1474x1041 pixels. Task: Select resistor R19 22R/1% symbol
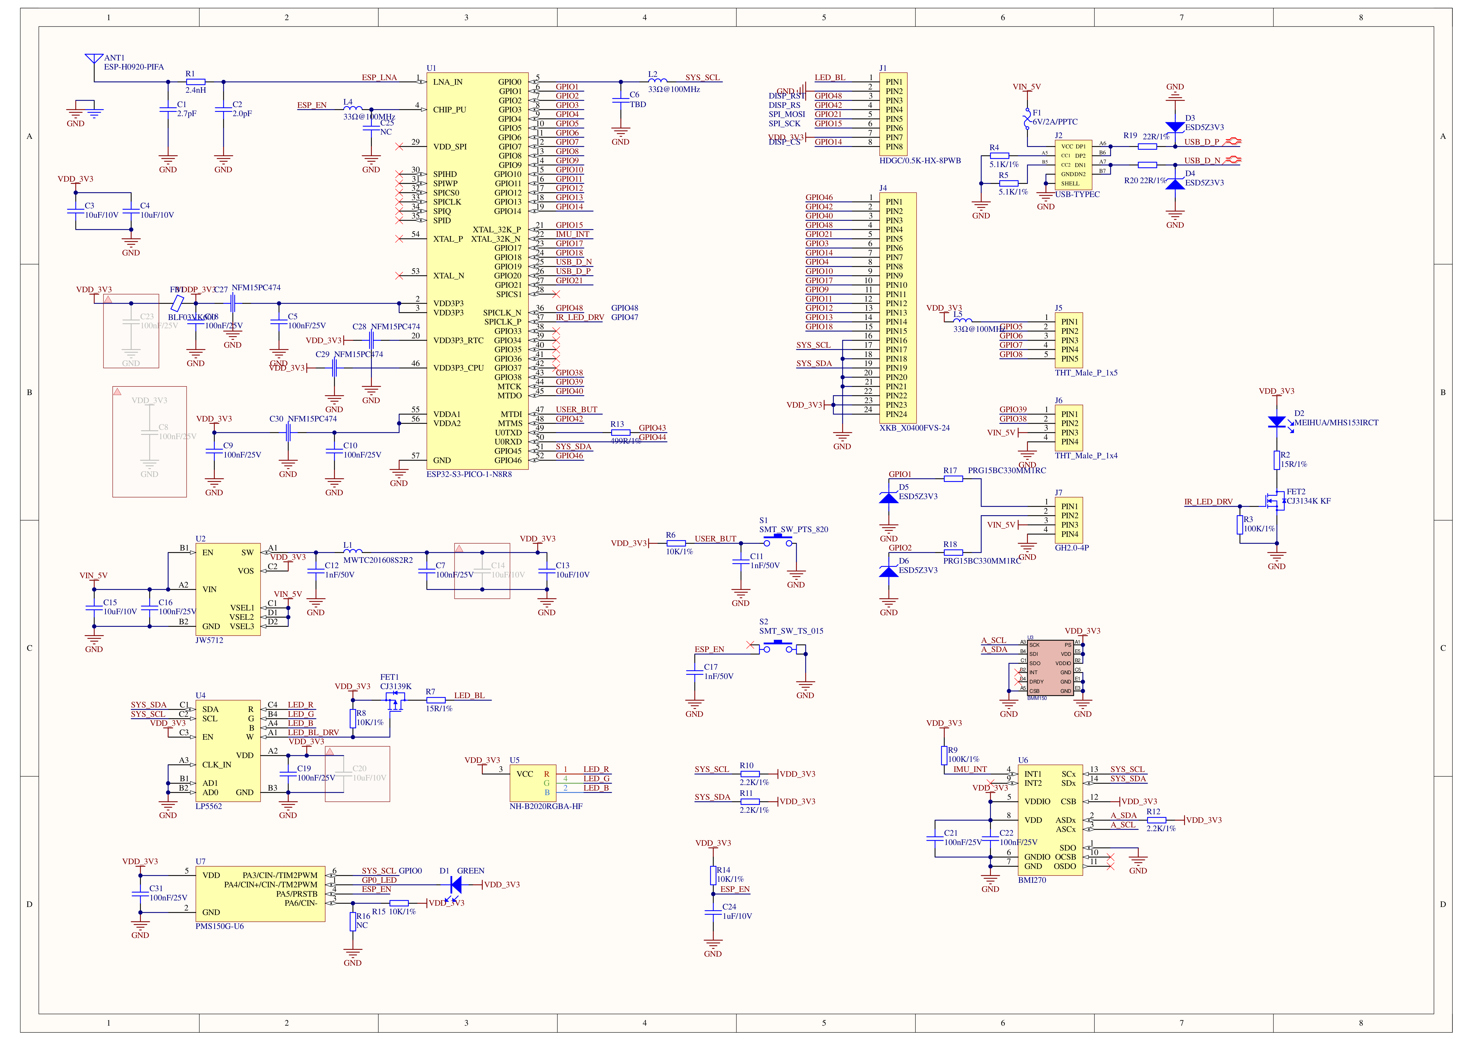(1147, 146)
